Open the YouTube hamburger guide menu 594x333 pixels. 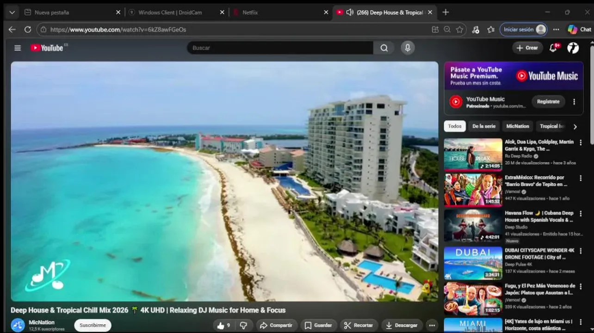coord(18,48)
